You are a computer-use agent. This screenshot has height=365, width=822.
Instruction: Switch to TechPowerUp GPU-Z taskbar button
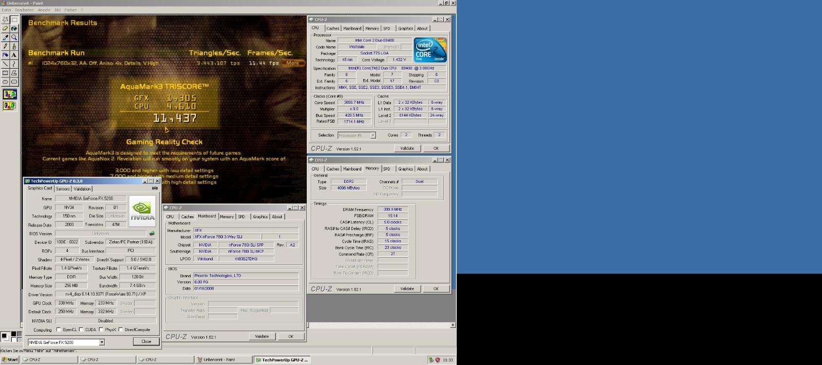pos(282,360)
